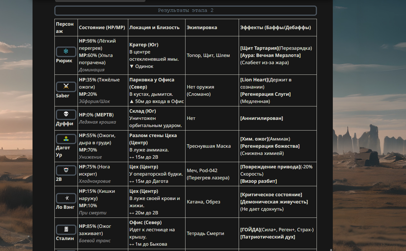Click the skull icon above Дуффи
406x251 pixels.
click(x=66, y=115)
